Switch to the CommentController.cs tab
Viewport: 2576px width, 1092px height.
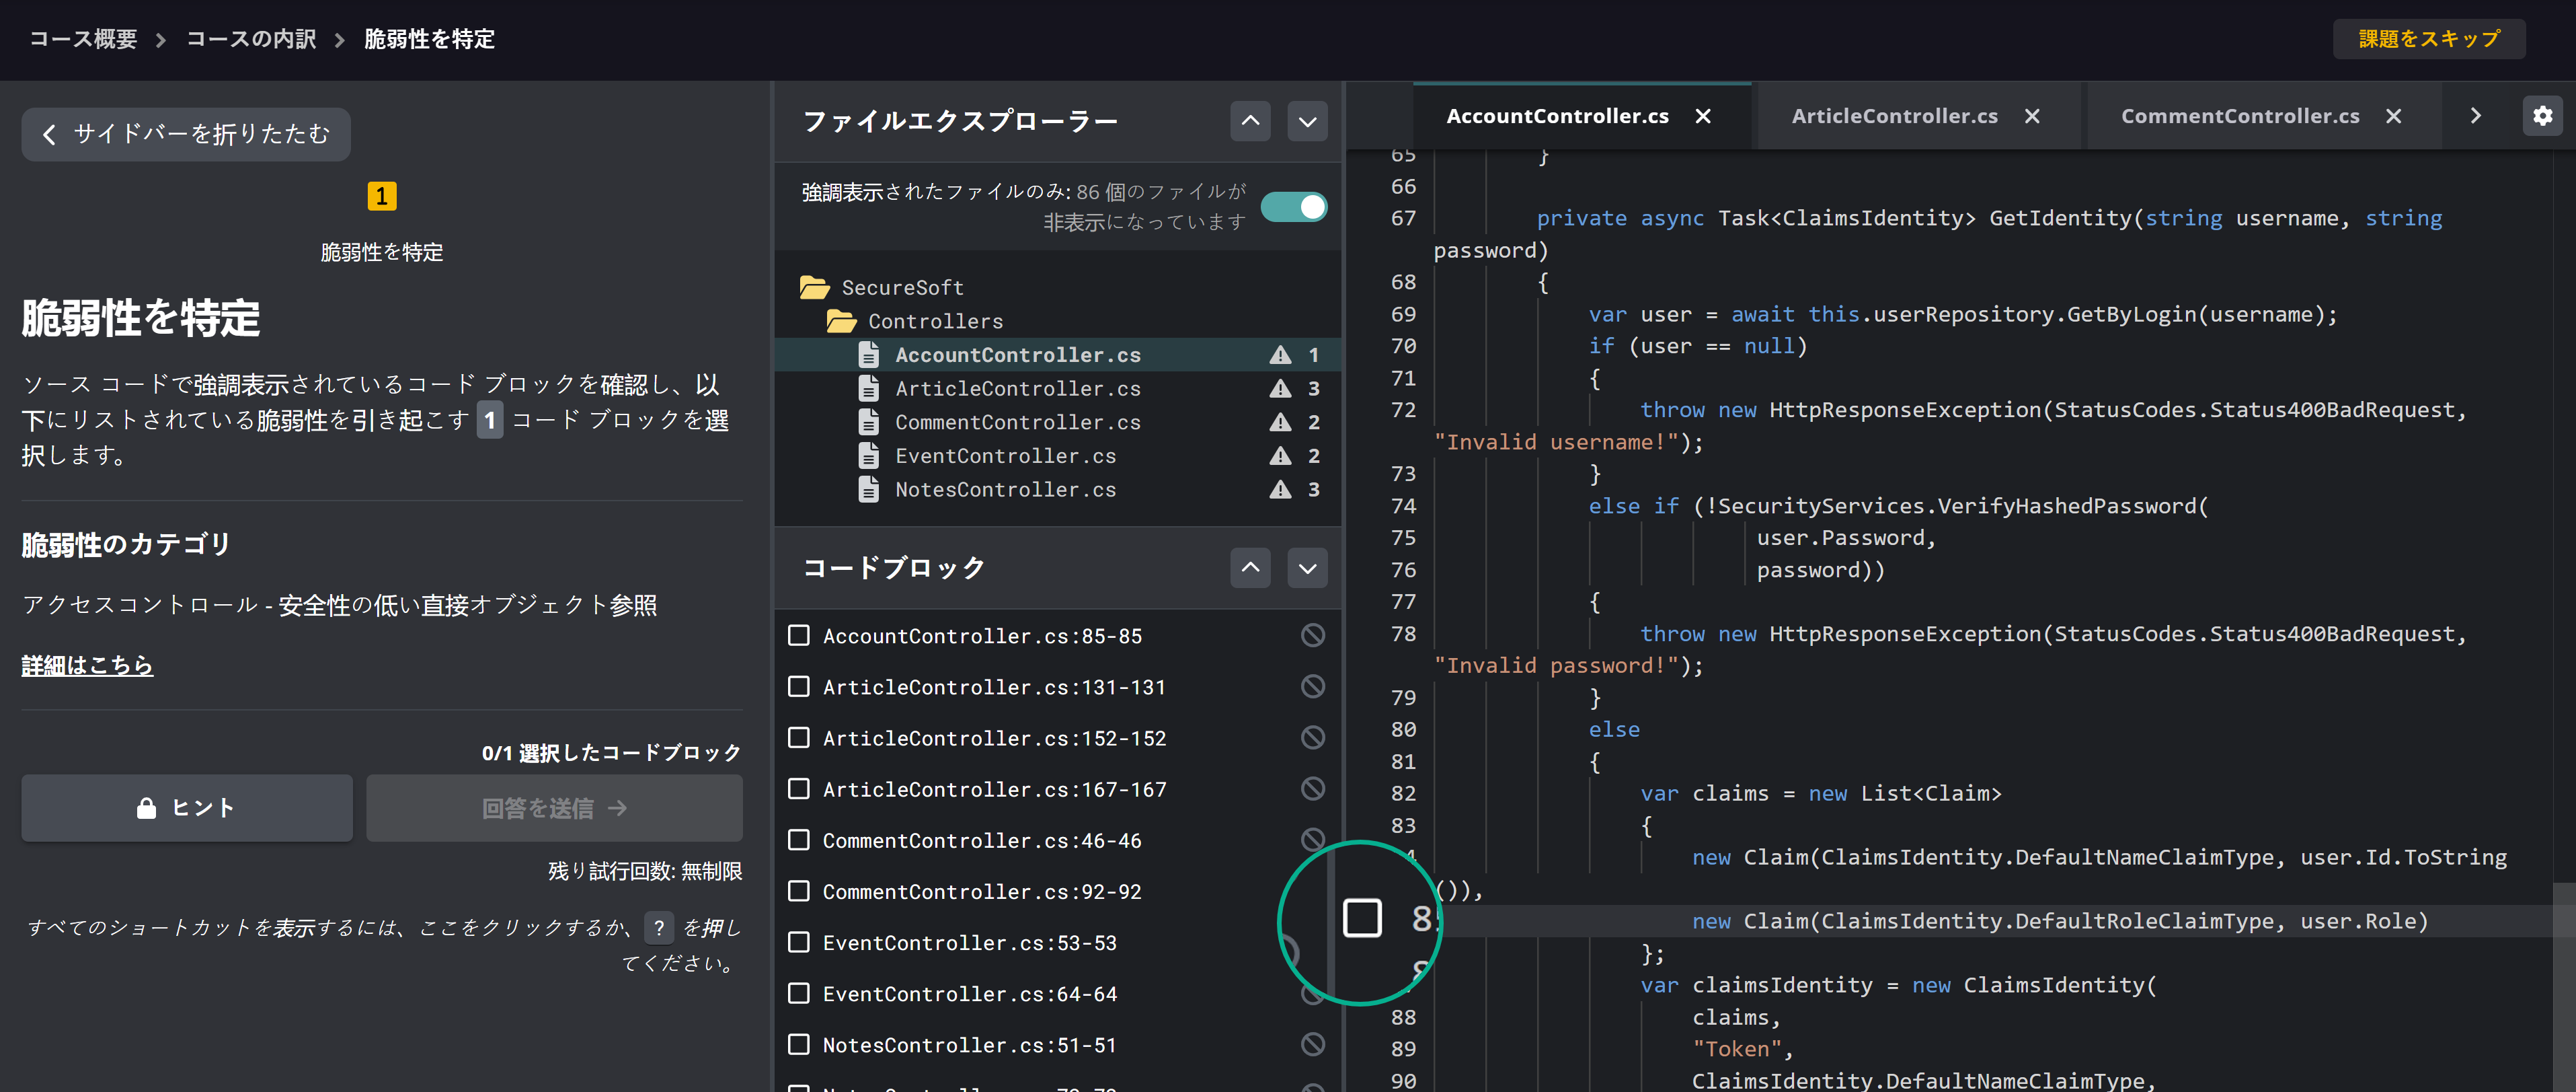(2240, 116)
